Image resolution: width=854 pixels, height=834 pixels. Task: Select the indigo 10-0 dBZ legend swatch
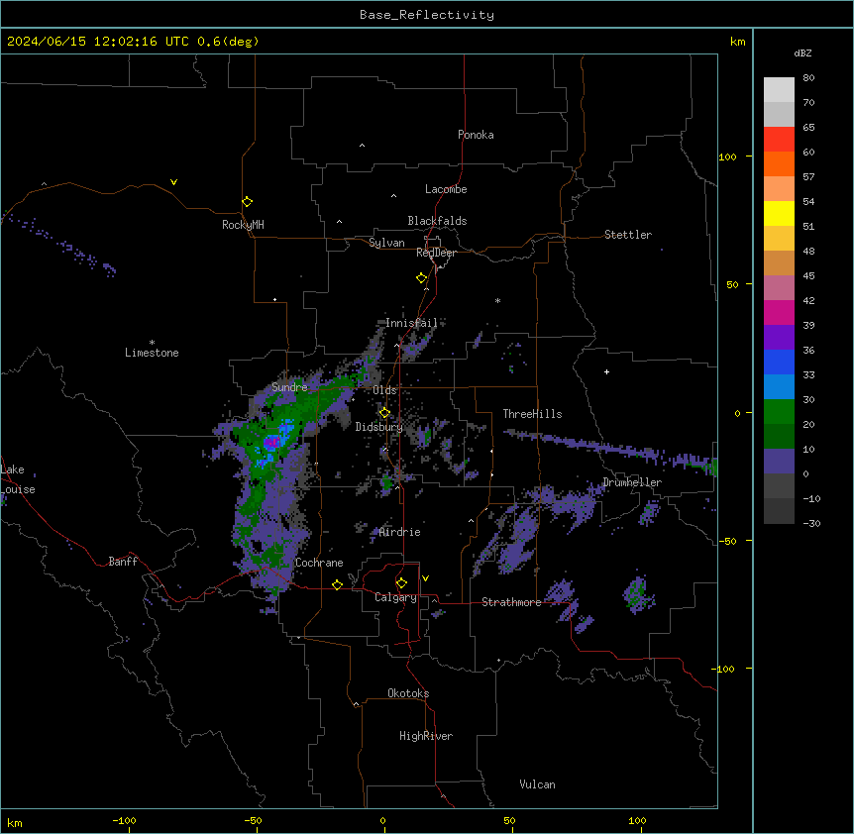click(779, 462)
